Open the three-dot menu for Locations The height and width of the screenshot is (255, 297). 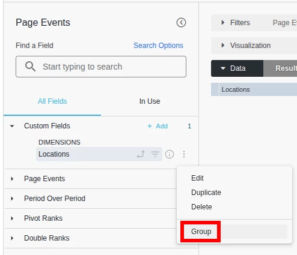[x=184, y=154]
